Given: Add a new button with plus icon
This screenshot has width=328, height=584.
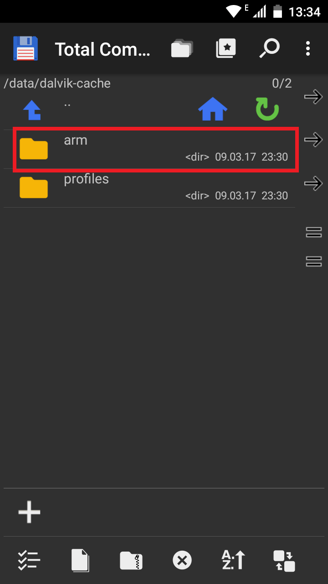Looking at the screenshot, I should [x=30, y=512].
